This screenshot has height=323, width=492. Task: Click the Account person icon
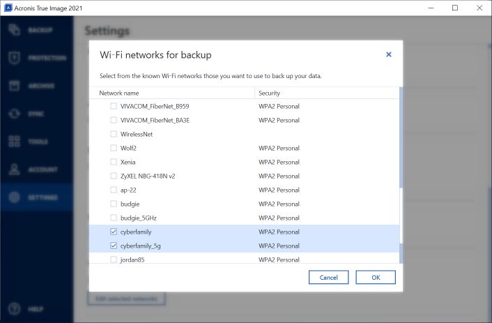(14, 170)
